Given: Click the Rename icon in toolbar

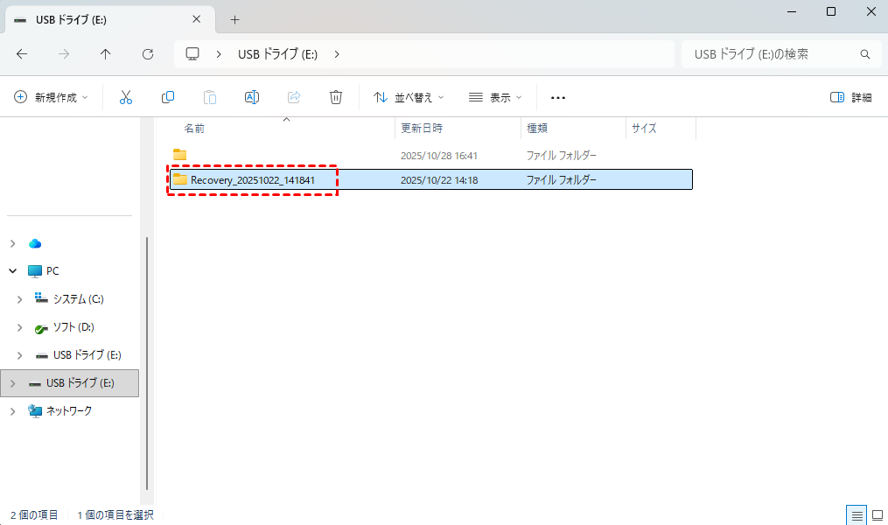Looking at the screenshot, I should 252,97.
